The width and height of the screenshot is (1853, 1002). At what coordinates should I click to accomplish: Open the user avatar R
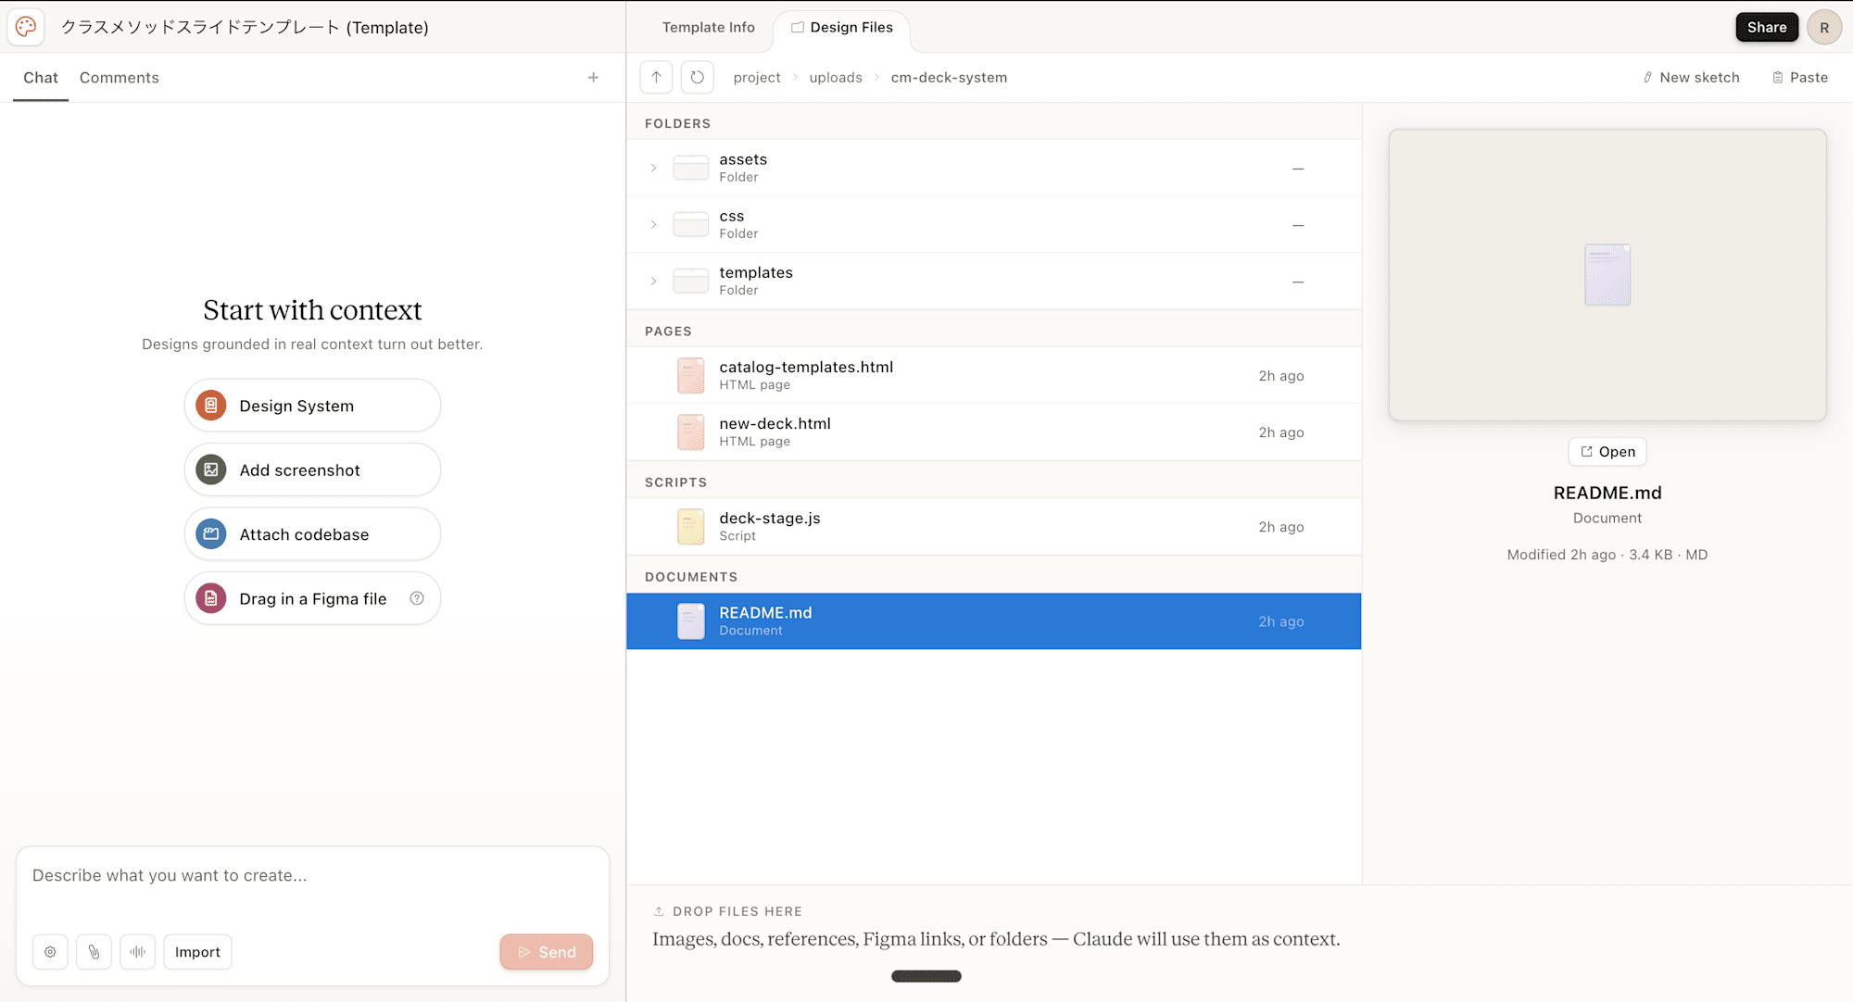[x=1823, y=27]
